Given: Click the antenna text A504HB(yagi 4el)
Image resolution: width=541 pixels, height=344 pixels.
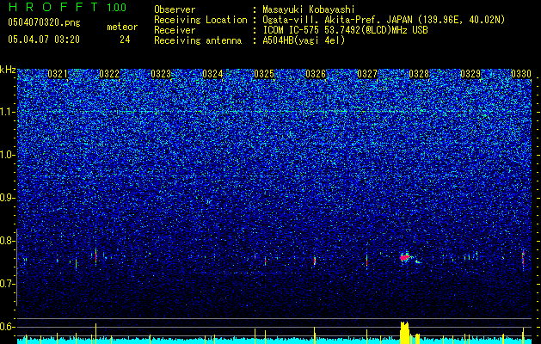Looking at the screenshot, I should pos(304,40).
